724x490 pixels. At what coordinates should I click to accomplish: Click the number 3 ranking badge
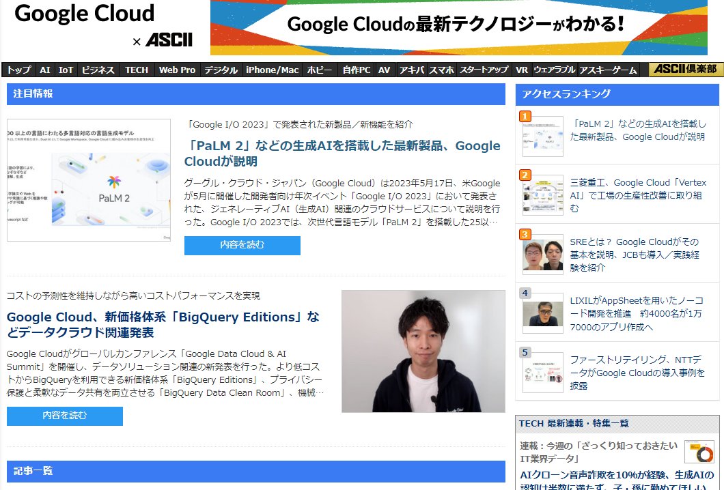click(x=524, y=233)
